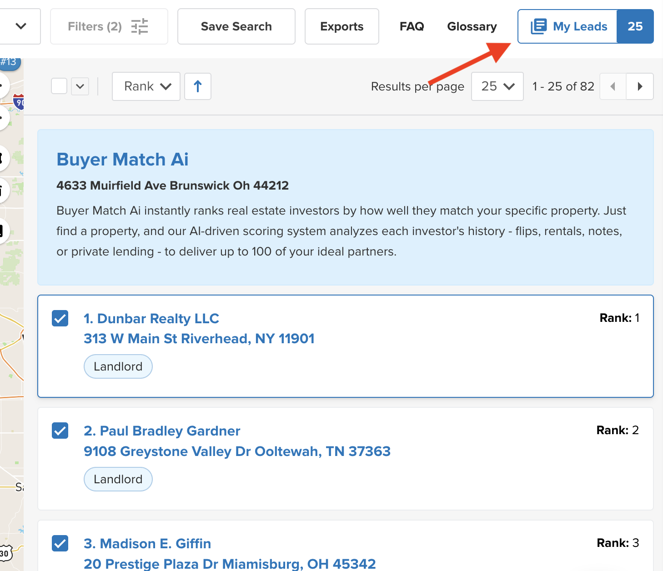
Task: Toggle the select-all checkbox
Action: tap(59, 86)
